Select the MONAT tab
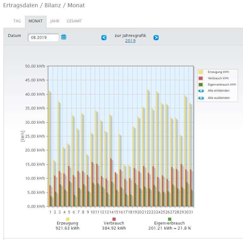 [x=35, y=21]
